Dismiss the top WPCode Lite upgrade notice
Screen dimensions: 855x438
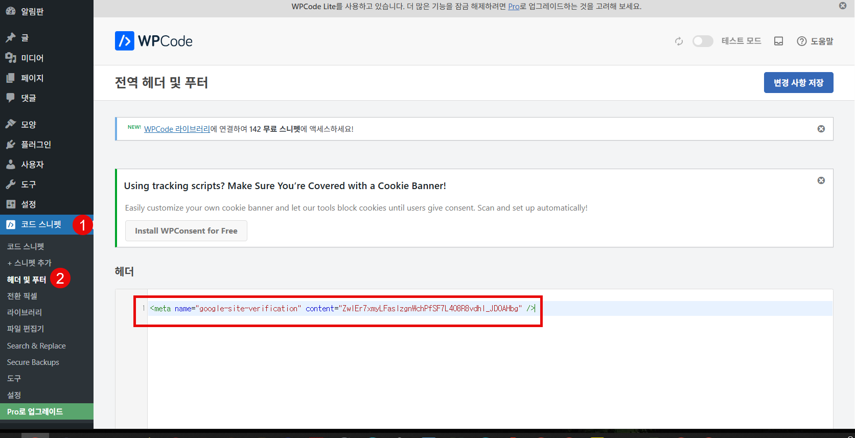[843, 6]
